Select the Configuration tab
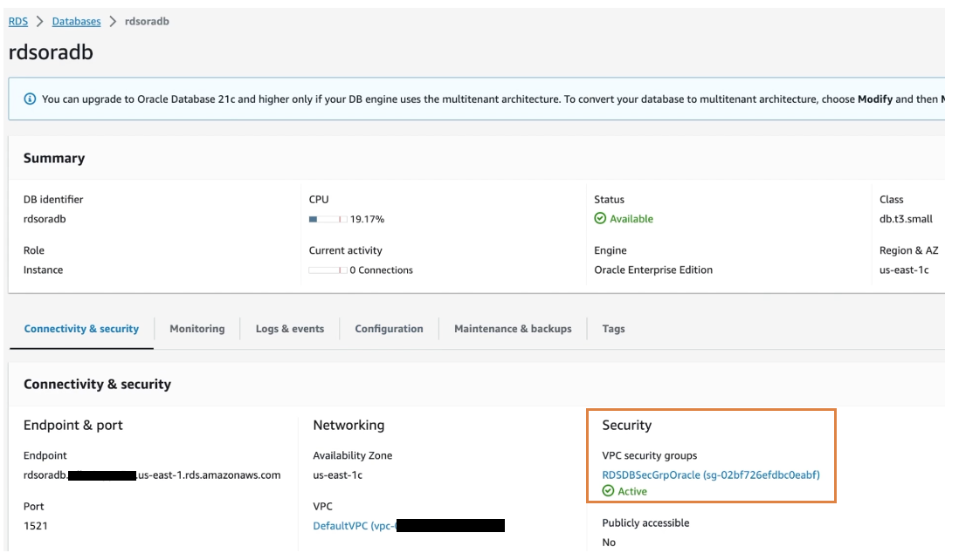The height and width of the screenshot is (560, 959). coord(389,329)
